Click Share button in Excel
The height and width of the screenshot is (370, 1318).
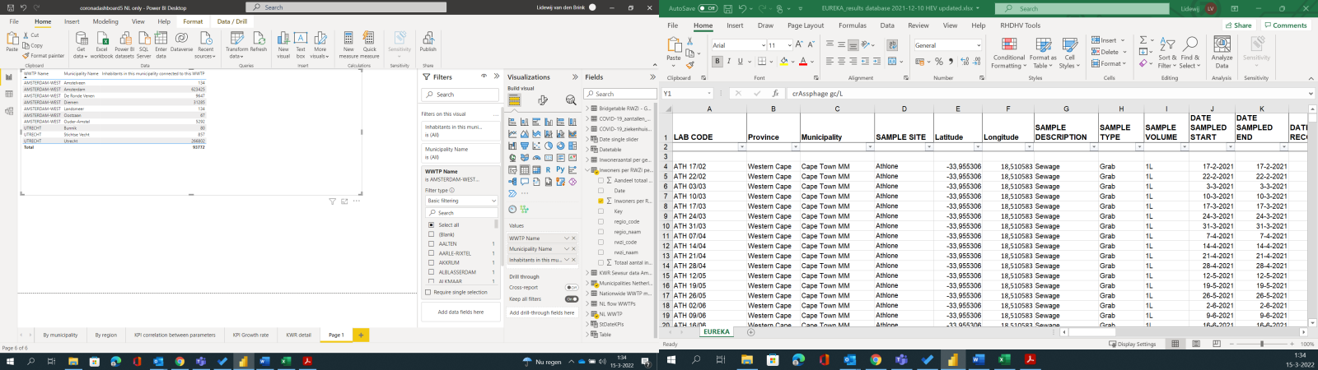point(1238,25)
